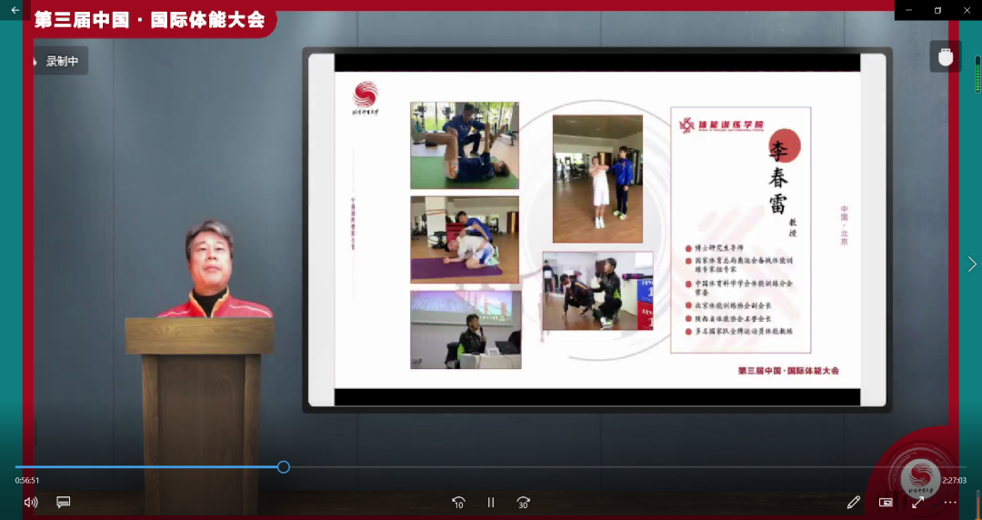The image size is (982, 520).
Task: Restore down the player window
Action: pyautogui.click(x=937, y=10)
